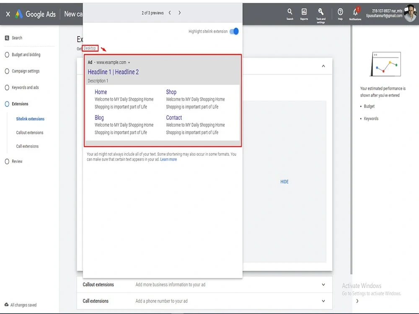Click the Desktop preview label
The height and width of the screenshot is (314, 419).
[x=90, y=48]
